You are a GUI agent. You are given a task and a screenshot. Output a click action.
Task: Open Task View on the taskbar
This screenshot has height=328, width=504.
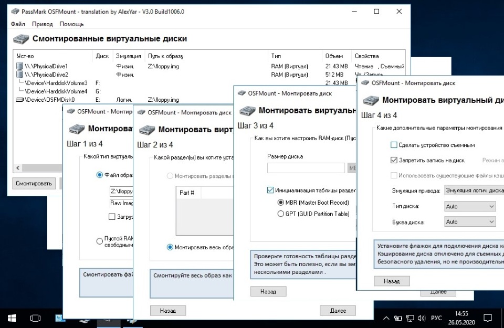[35, 318]
